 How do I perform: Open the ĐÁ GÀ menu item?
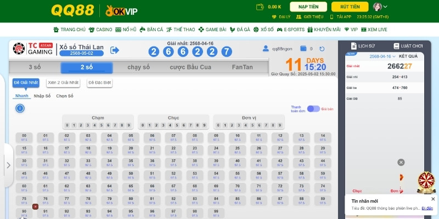[240, 30]
